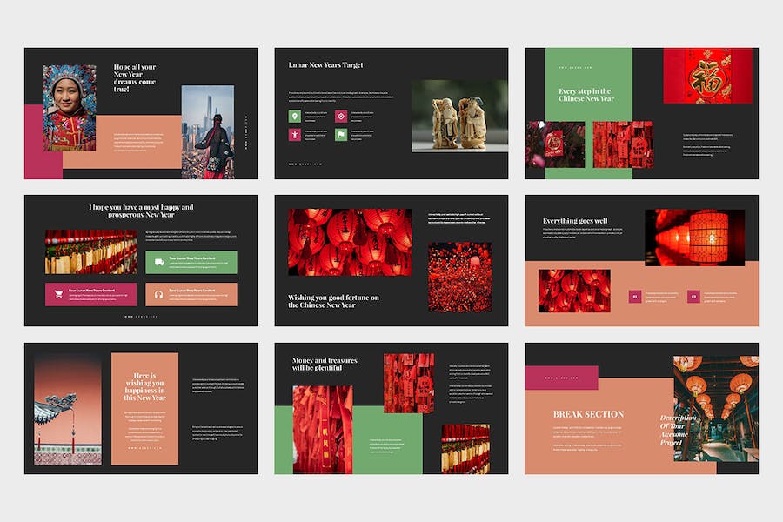Click the pink 02 number badge
The height and width of the screenshot is (522, 783).
pos(693,297)
